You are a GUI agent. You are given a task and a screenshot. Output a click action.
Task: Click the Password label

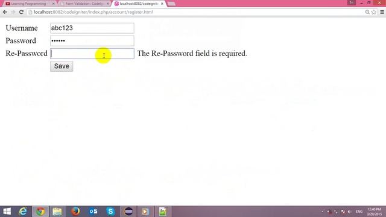[x=21, y=41]
